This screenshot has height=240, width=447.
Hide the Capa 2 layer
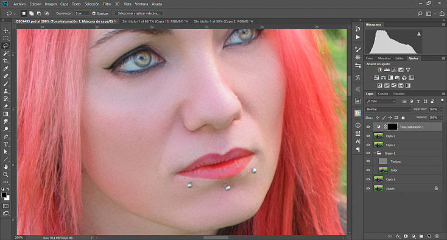(368, 145)
